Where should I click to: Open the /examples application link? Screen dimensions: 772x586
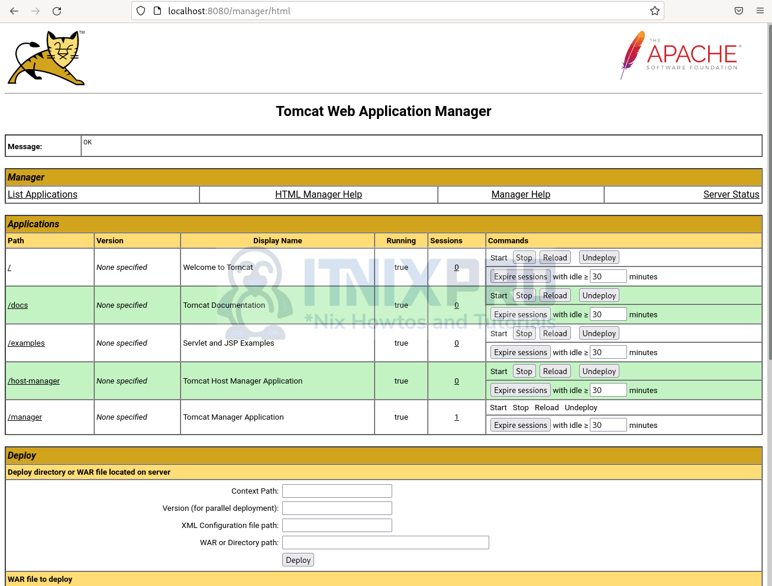coord(26,343)
